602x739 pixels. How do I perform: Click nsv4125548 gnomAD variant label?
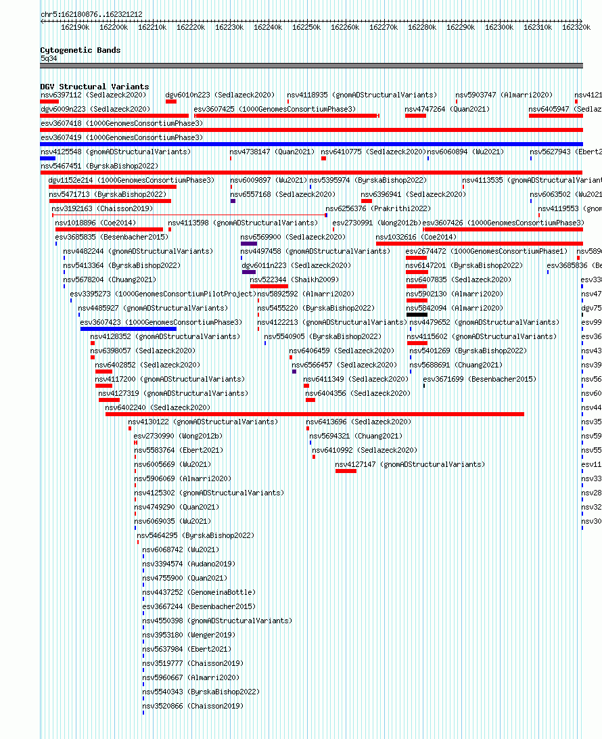[x=116, y=152]
